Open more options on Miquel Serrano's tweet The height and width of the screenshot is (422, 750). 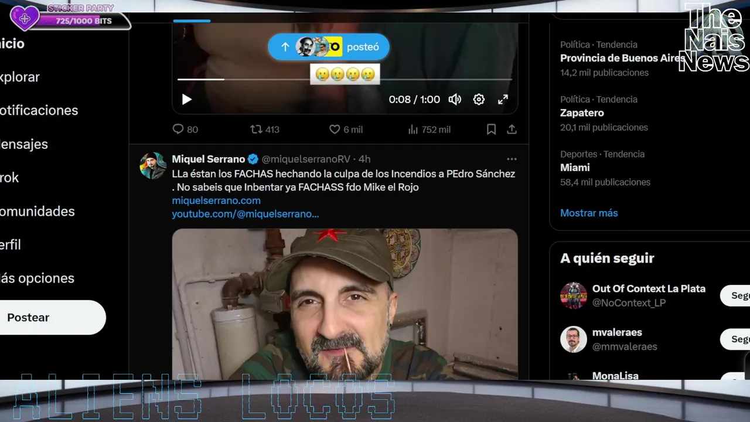coord(512,159)
